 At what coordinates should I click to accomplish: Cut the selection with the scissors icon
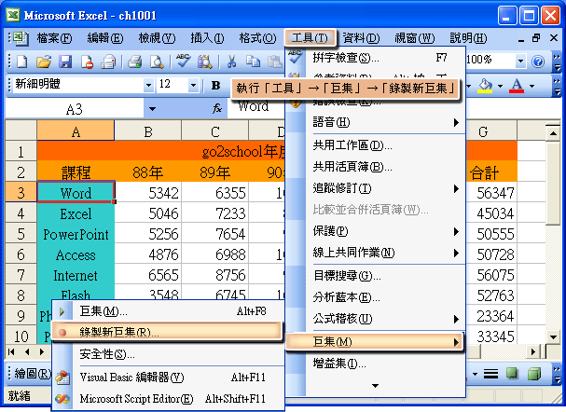(x=231, y=62)
